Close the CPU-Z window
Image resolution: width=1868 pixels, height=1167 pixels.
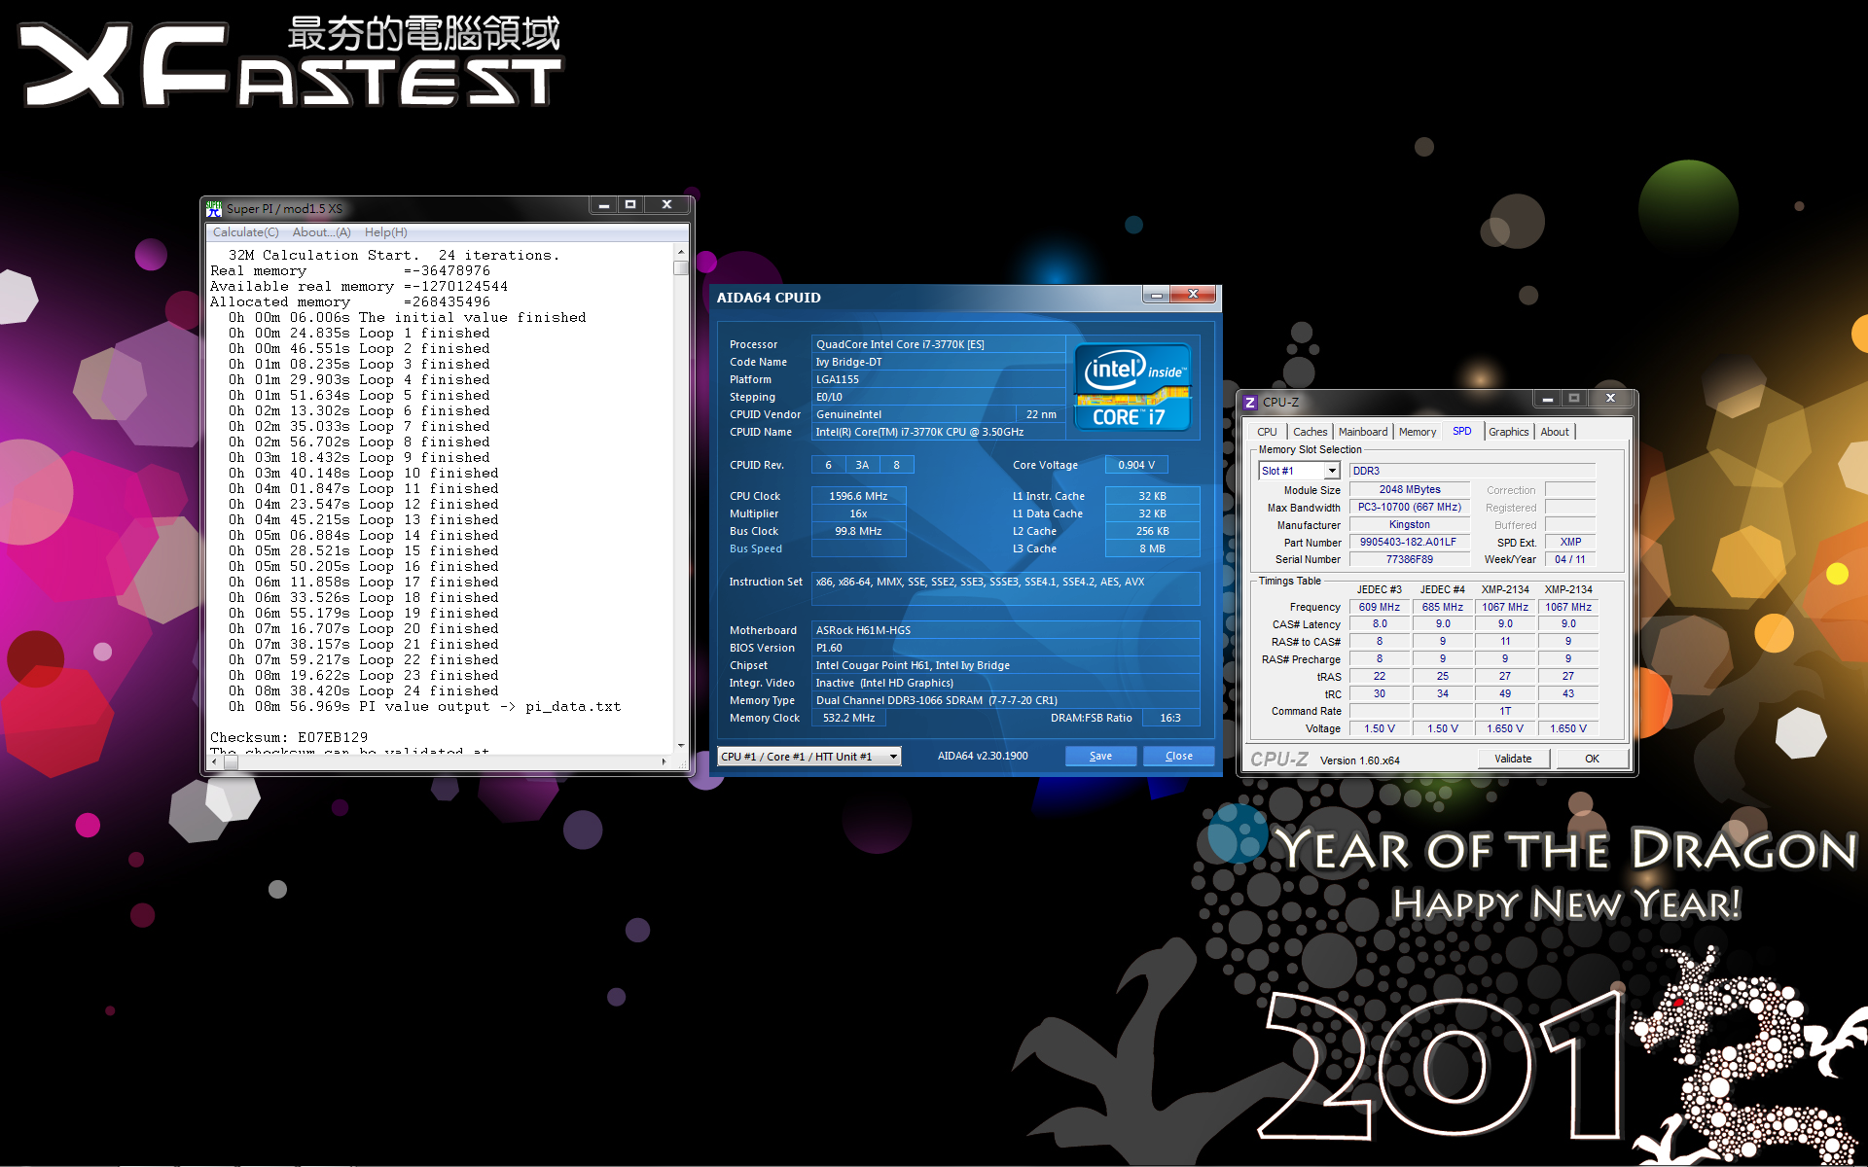pos(1610,399)
